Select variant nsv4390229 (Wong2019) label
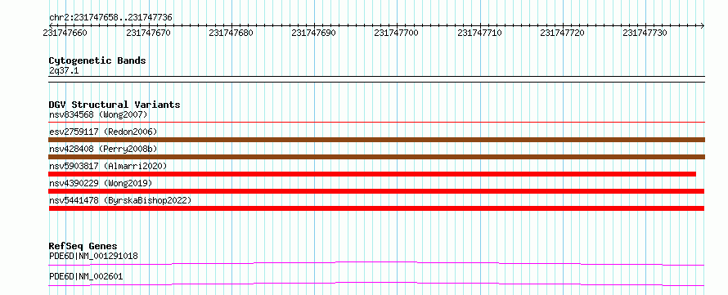 coord(101,183)
